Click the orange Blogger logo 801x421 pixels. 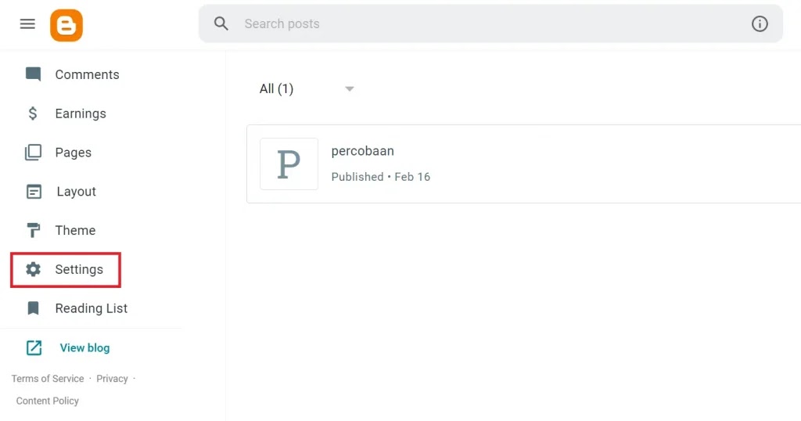tap(66, 25)
